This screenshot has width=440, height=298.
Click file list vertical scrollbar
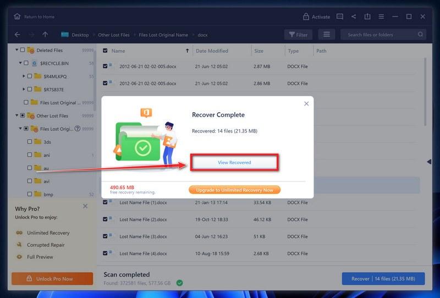(x=425, y=91)
